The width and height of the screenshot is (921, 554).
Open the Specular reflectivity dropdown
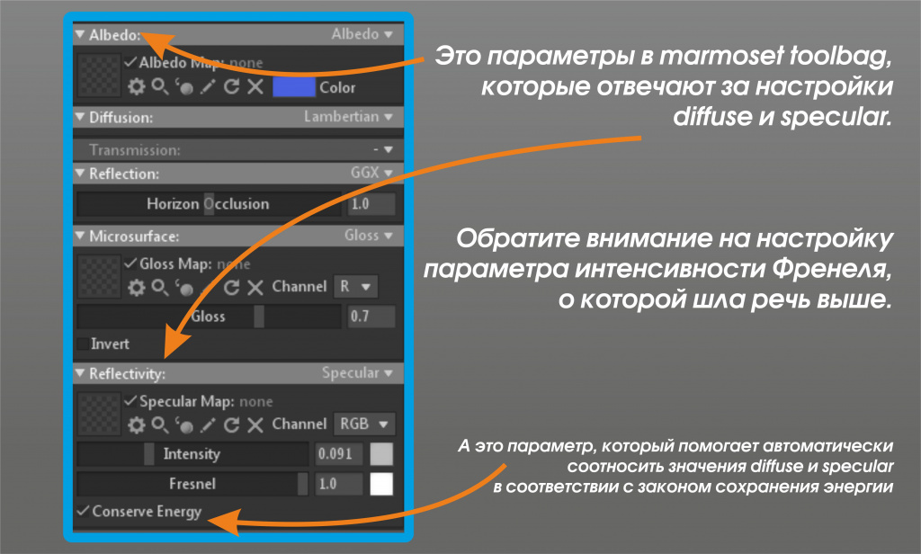(x=357, y=373)
